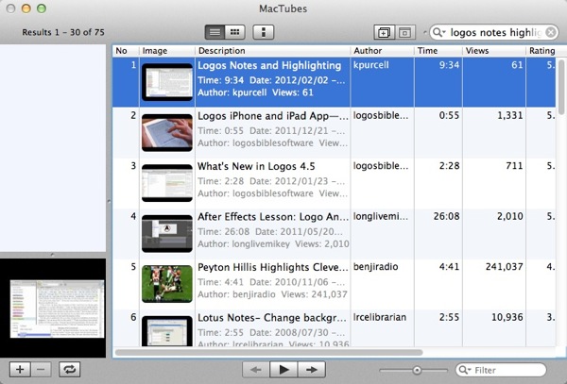Click the horizontal scrollbar under results
567x384 pixels.
(x=268, y=352)
